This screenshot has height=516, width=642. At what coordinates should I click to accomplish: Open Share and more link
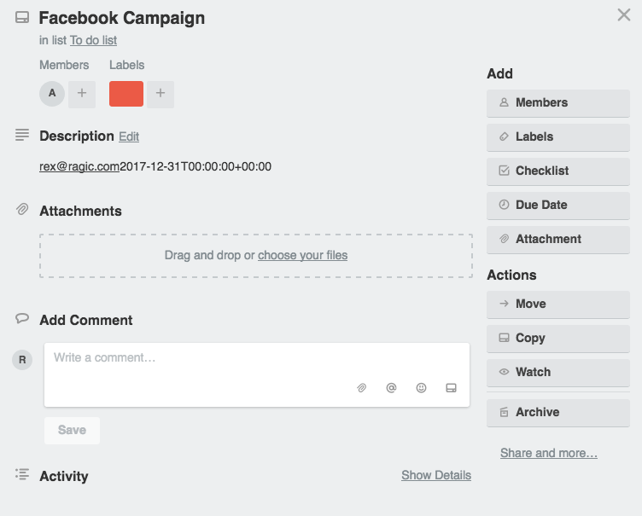point(549,453)
